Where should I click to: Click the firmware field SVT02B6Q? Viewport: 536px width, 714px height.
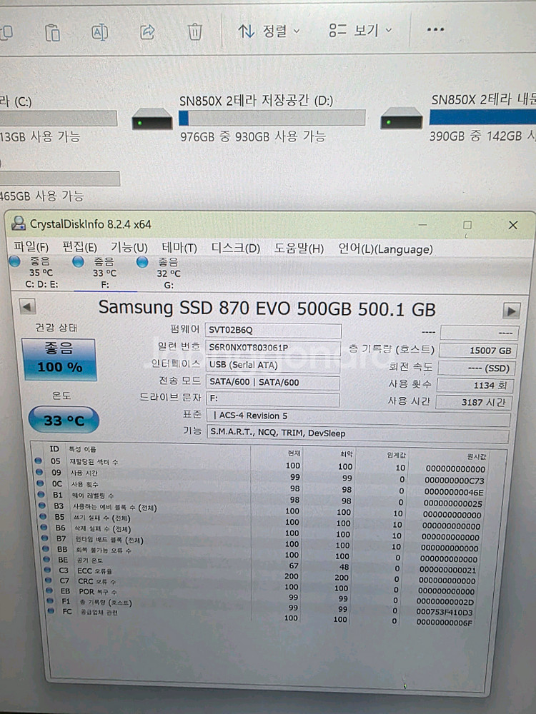(273, 330)
